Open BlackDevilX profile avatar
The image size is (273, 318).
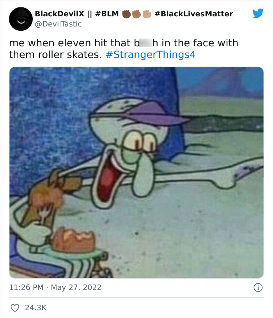pyautogui.click(x=21, y=19)
